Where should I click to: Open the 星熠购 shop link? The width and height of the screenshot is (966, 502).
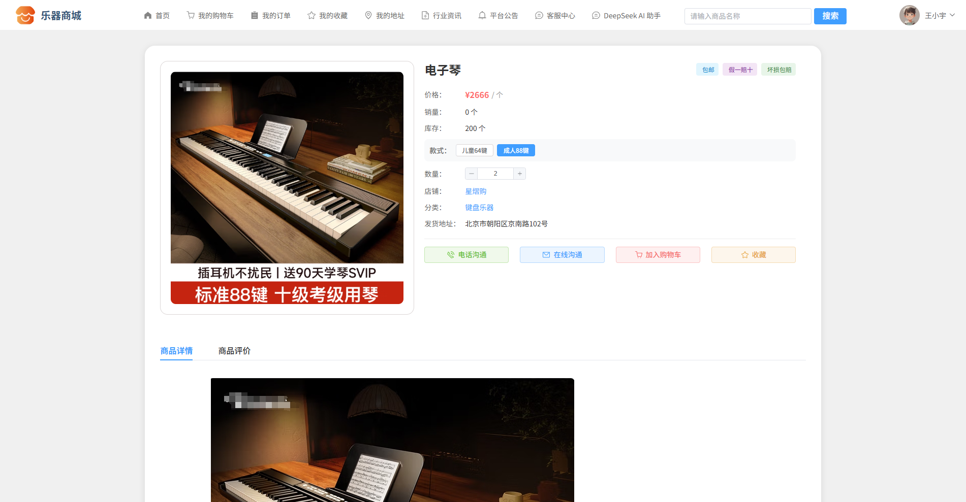click(476, 191)
